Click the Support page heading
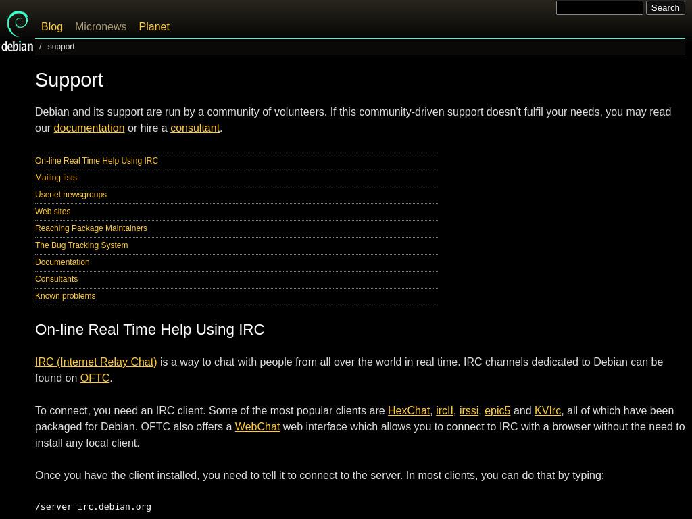The image size is (692, 519). click(70, 80)
